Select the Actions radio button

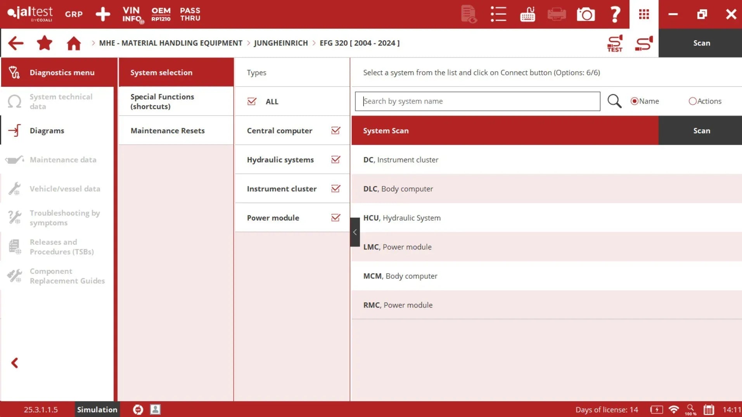tap(692, 101)
